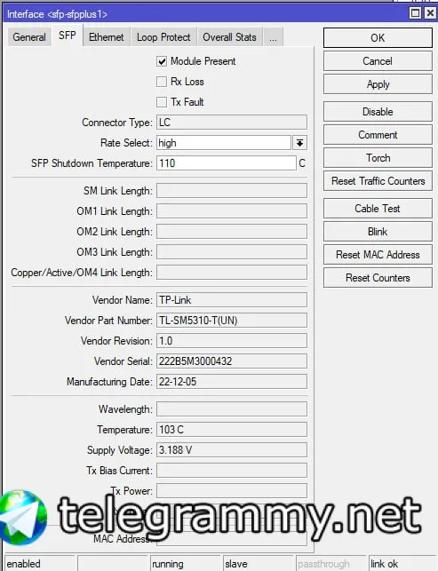
Task: Click the title Interface <sfp-sfpplus1>
Action: tap(57, 14)
